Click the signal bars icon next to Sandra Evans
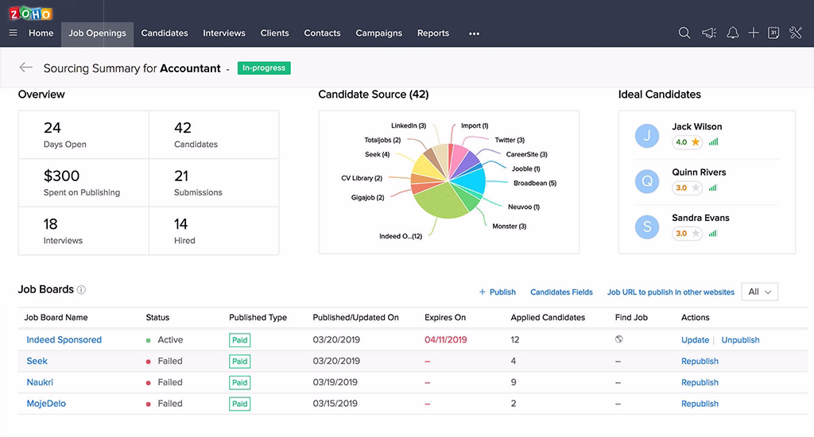814x437 pixels. [713, 233]
